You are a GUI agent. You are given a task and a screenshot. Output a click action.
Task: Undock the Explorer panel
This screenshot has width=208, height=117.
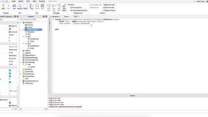[x=44, y=17]
